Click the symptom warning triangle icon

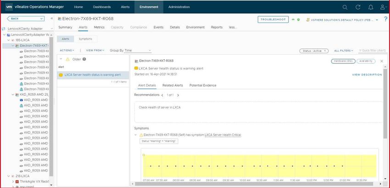[141, 135]
